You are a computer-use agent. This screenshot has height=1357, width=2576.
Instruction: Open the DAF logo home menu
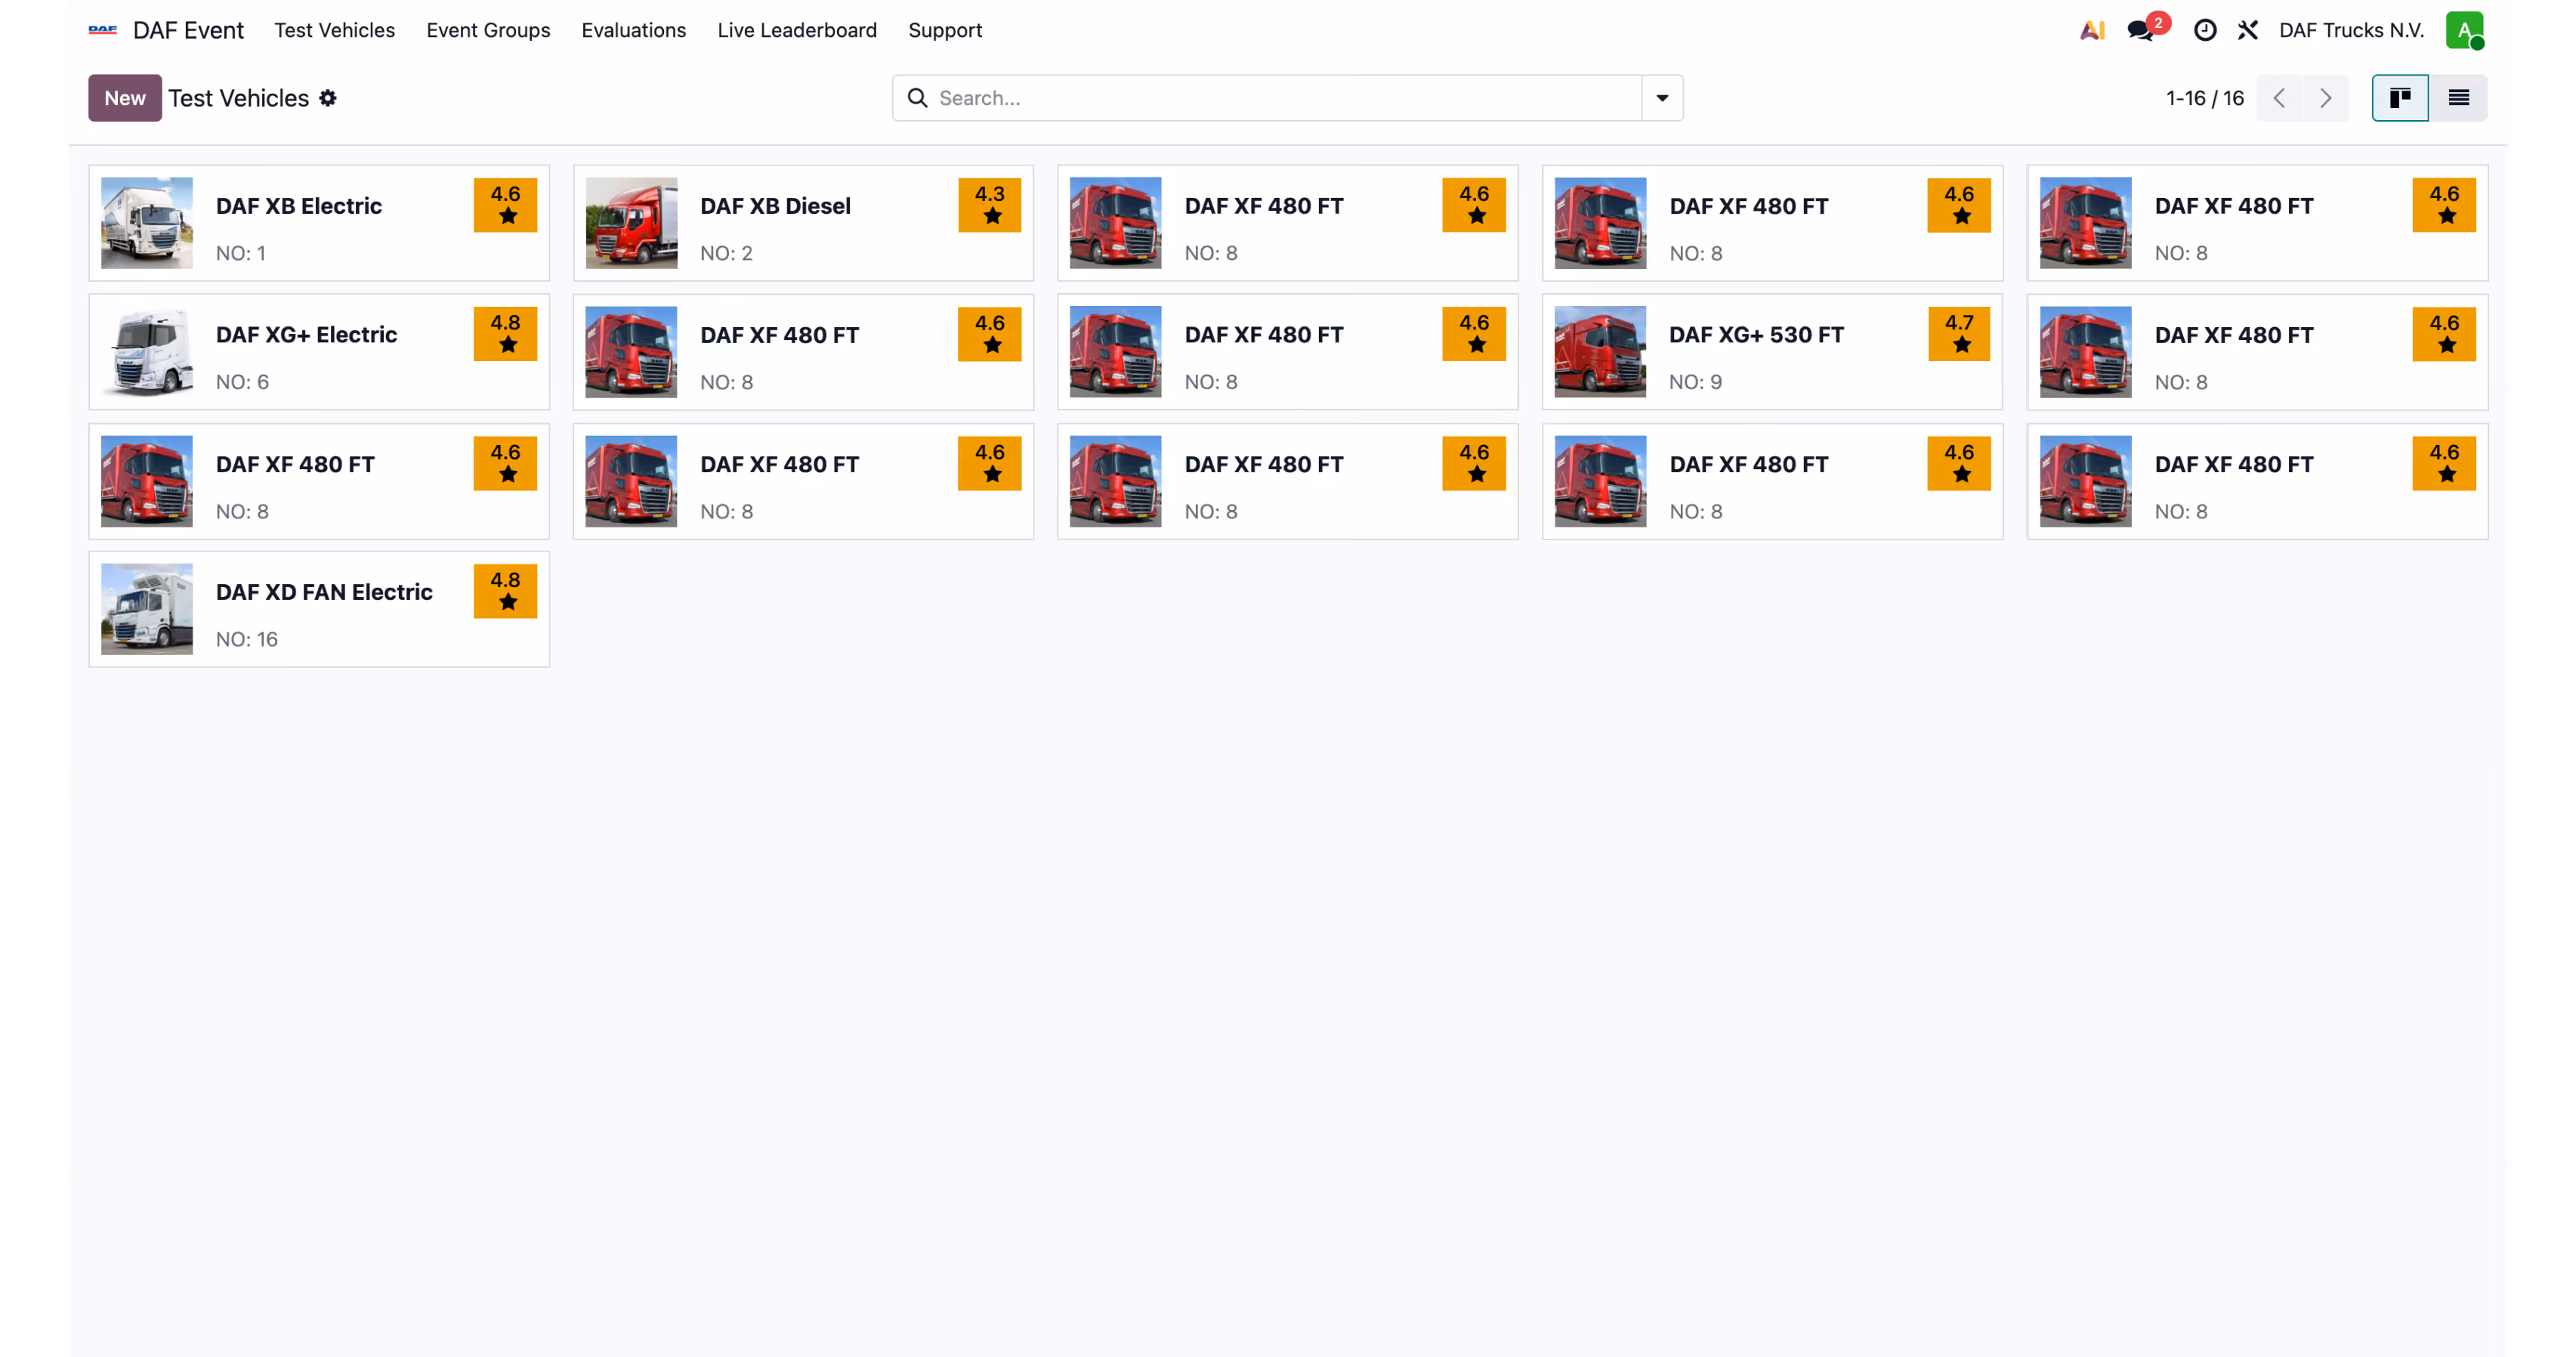pyautogui.click(x=102, y=30)
